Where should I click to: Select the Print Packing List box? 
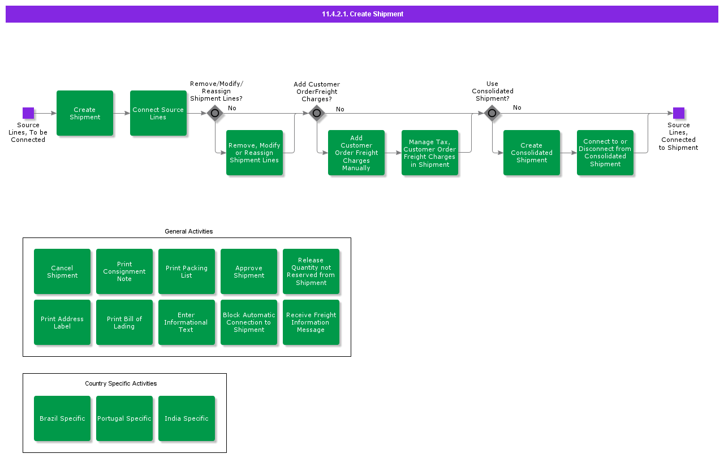click(187, 271)
